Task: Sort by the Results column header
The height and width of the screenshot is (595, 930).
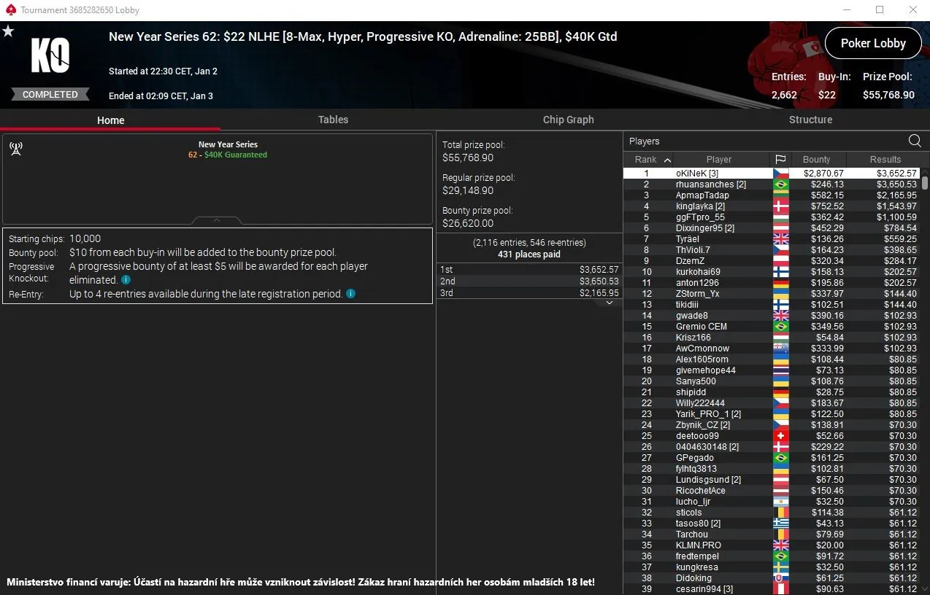Action: pyautogui.click(x=885, y=159)
